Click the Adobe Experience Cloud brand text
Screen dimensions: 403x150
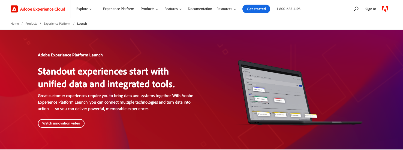(43, 9)
